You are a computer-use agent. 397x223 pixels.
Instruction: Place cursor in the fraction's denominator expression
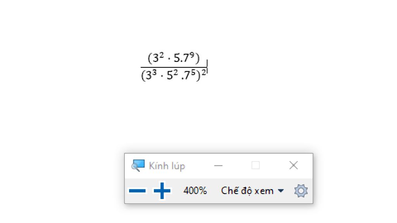click(x=174, y=75)
